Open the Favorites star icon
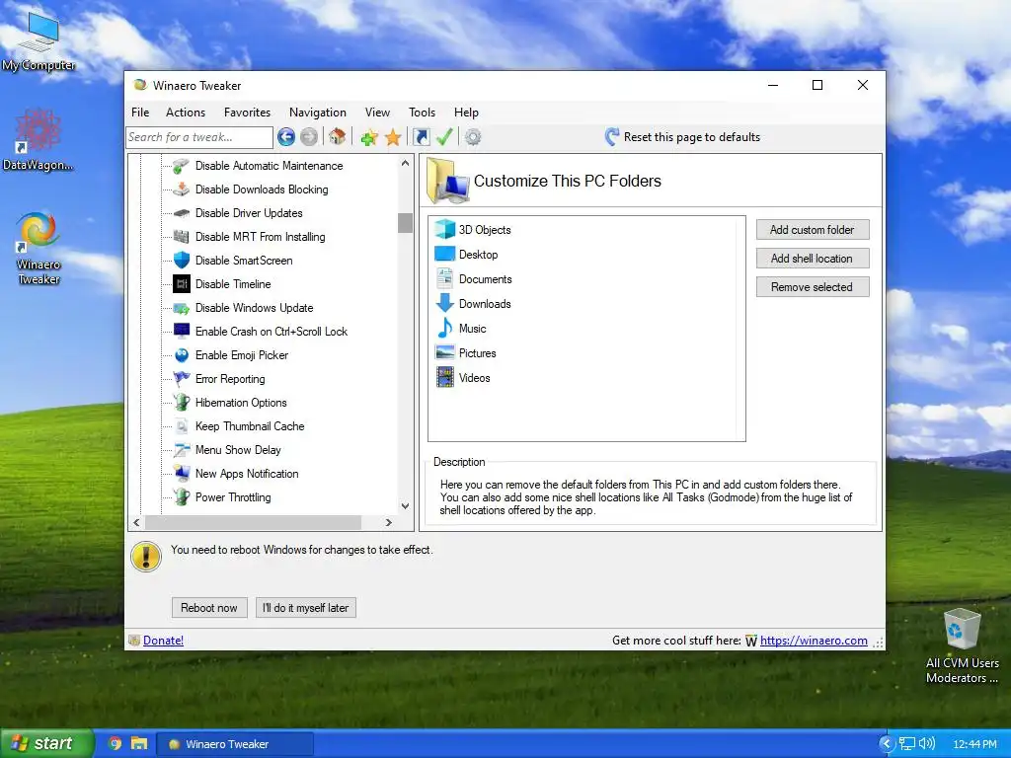The image size is (1011, 758). 393,136
